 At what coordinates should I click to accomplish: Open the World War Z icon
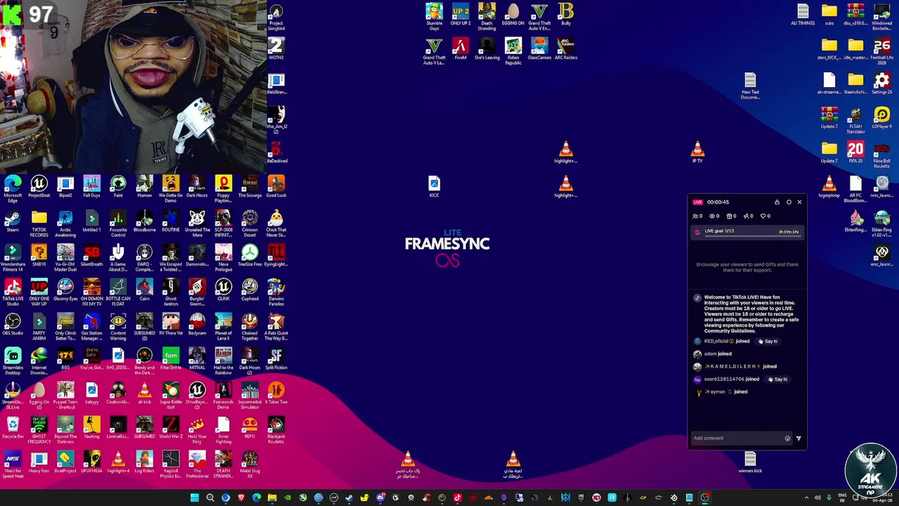171,427
